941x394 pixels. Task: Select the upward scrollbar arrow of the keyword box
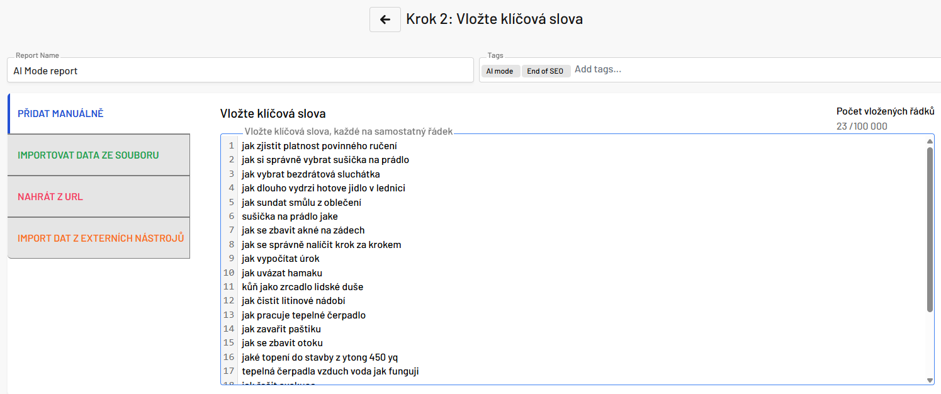[928, 140]
